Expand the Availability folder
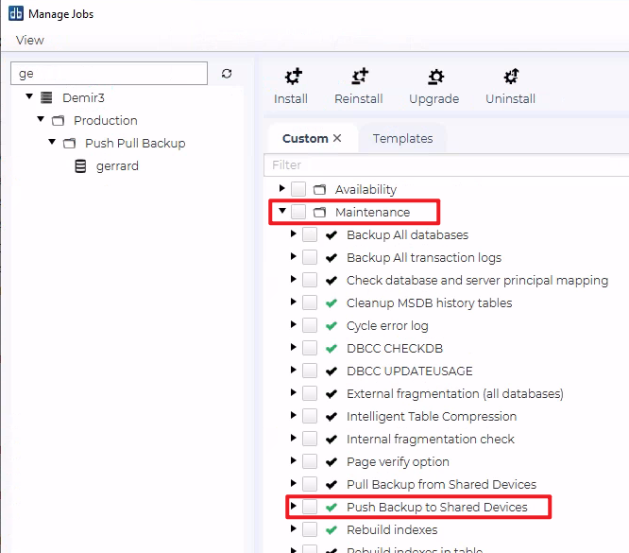The image size is (629, 553). 282,189
